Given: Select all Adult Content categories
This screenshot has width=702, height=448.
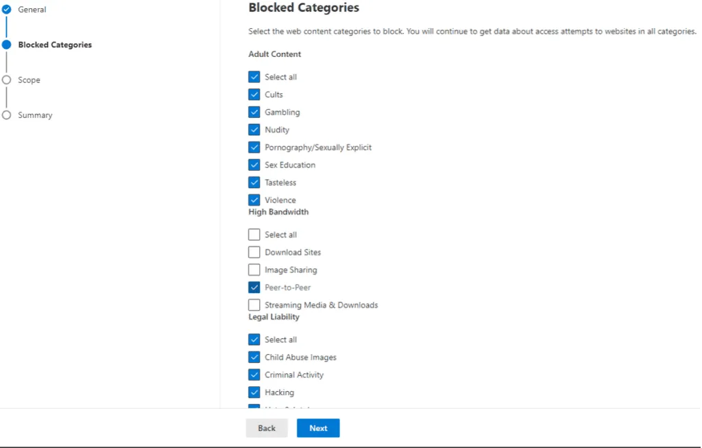Looking at the screenshot, I should click(x=254, y=76).
